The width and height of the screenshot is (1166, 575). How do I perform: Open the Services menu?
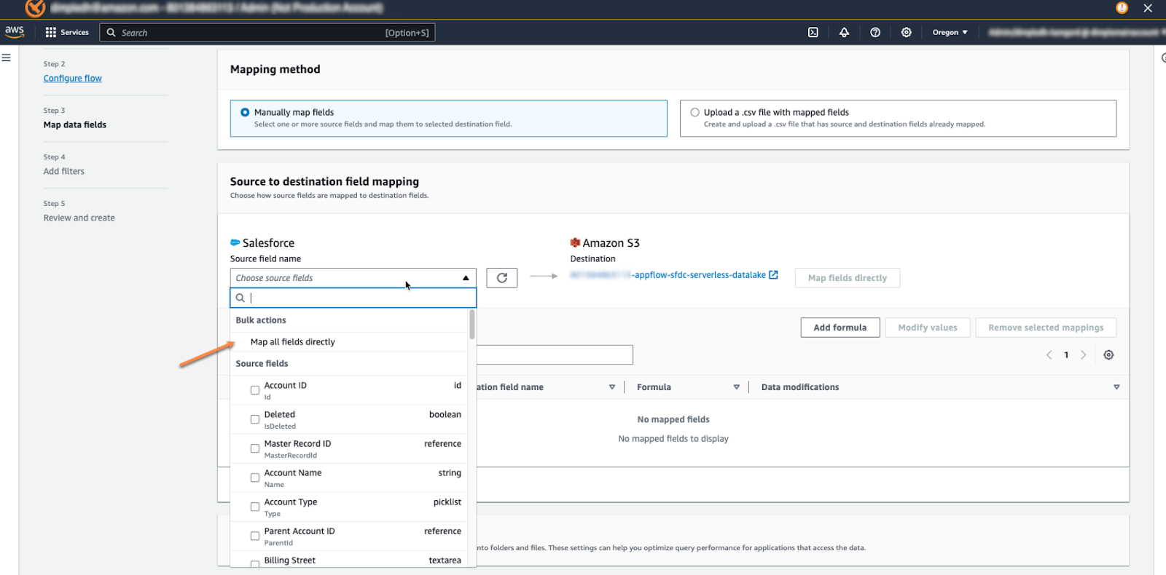67,32
